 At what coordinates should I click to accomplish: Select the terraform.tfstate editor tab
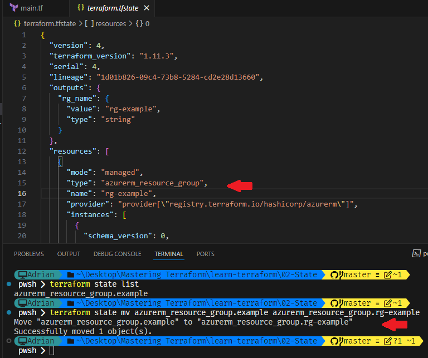(x=113, y=8)
